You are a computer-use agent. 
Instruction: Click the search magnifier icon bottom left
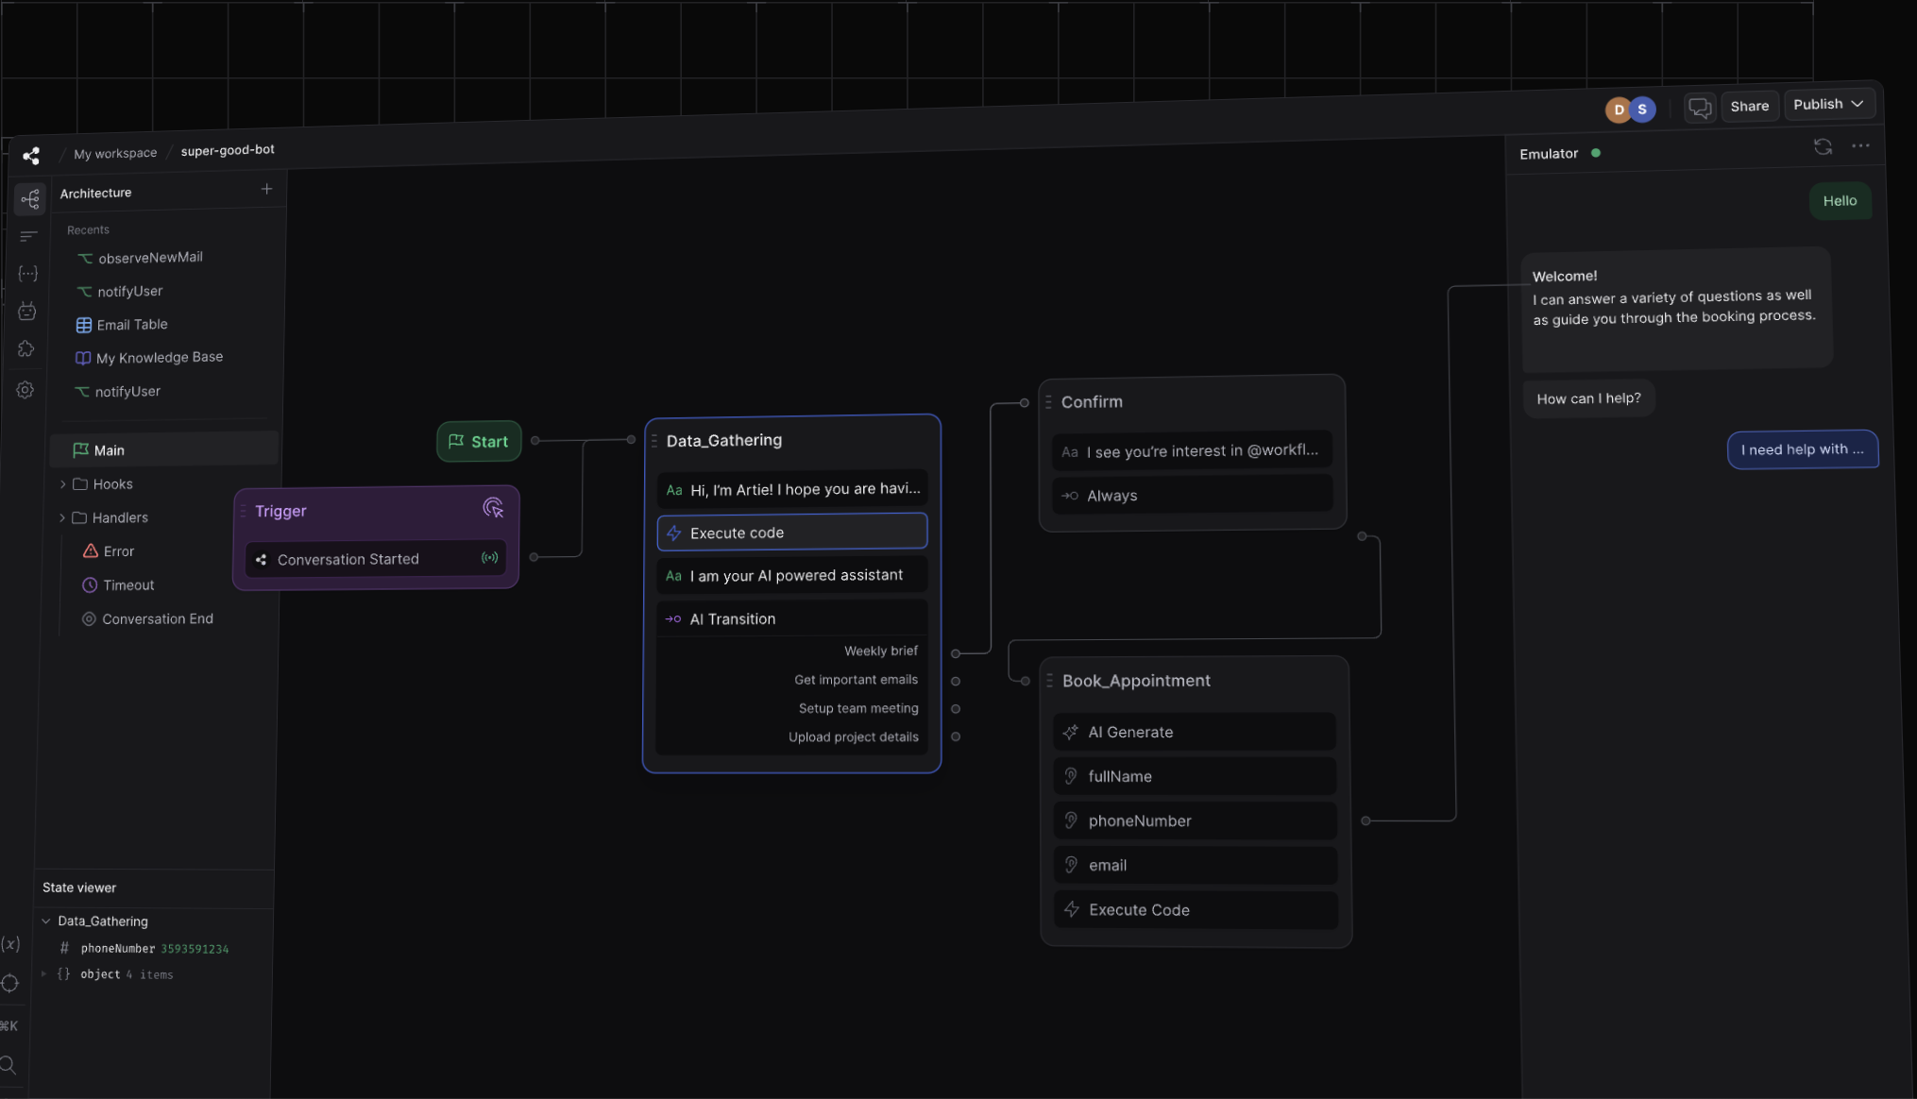[x=8, y=1066]
